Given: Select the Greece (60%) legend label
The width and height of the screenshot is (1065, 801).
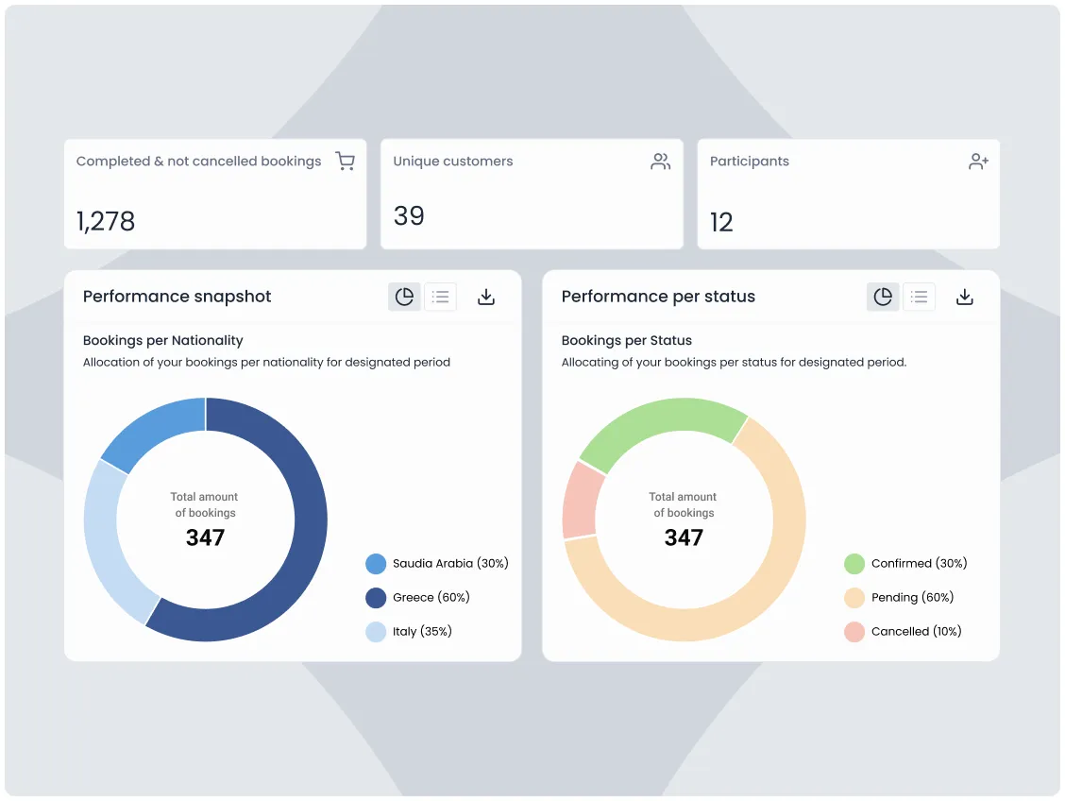Looking at the screenshot, I should (431, 597).
